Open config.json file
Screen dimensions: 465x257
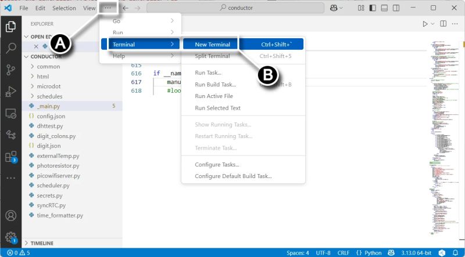tap(72, 116)
